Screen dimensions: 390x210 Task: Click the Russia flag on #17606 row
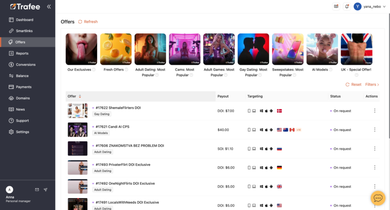[x=279, y=149]
